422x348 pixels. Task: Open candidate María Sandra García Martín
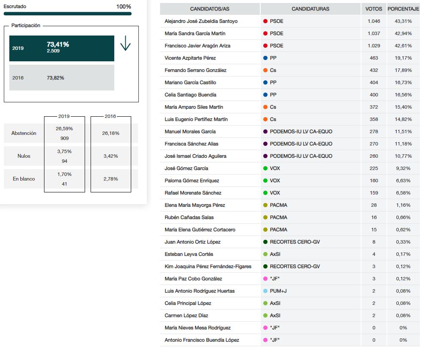tap(195, 33)
